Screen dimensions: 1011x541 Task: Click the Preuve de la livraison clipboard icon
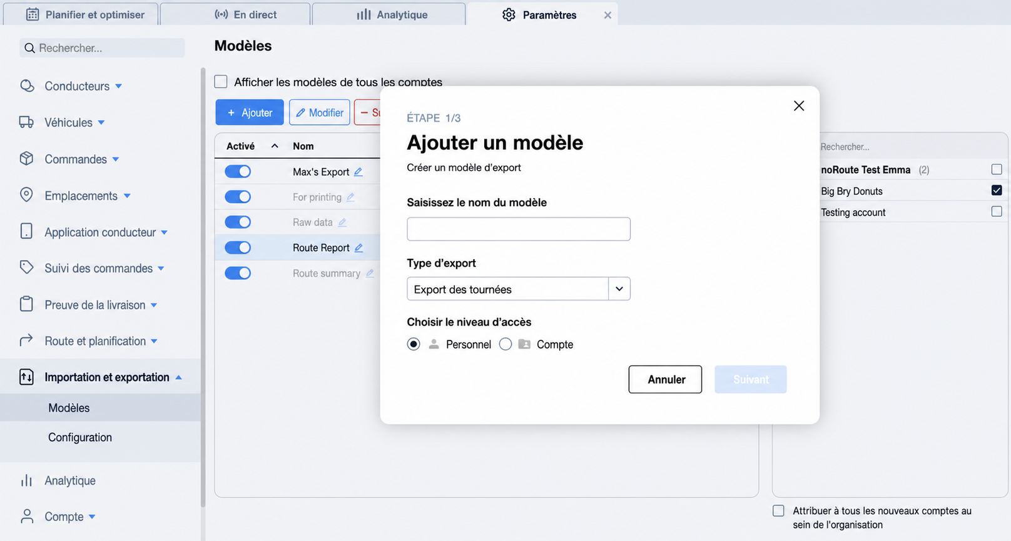click(26, 304)
